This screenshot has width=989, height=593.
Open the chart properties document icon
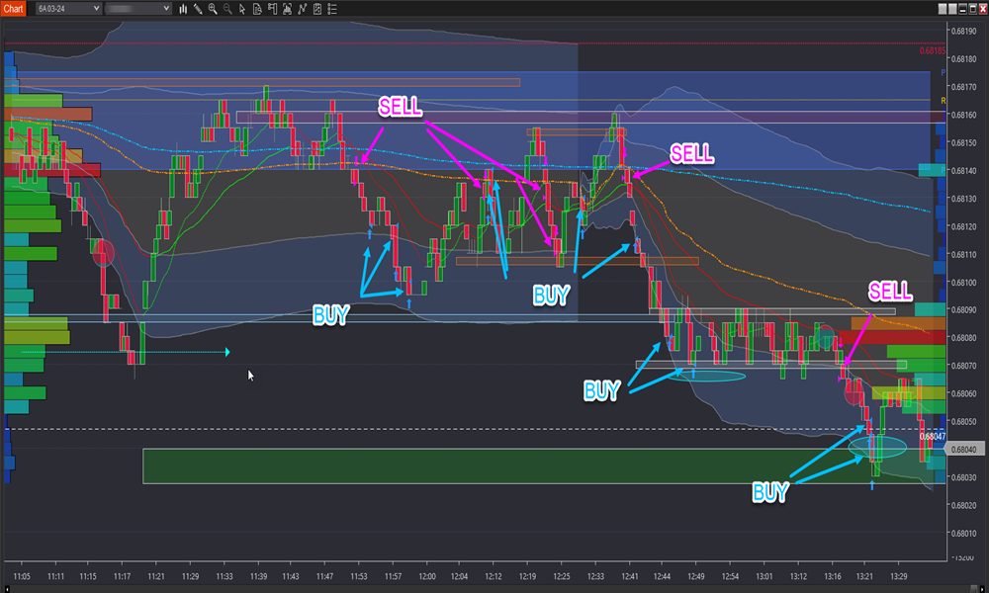pos(257,8)
